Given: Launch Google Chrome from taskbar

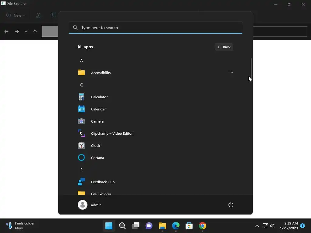Looking at the screenshot, I should coord(203,226).
